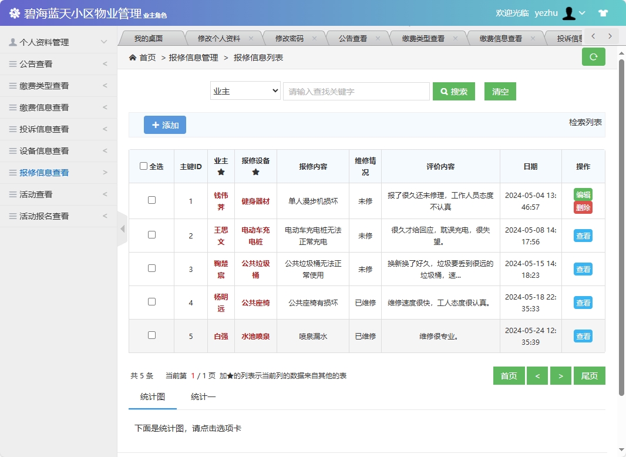Click the flower logo icon beside 碧海蓝天小区物业管理

(x=15, y=12)
